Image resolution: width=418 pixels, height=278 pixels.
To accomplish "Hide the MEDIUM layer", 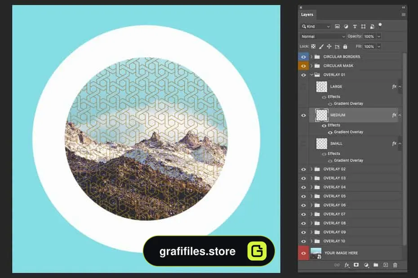I will 303,115.
